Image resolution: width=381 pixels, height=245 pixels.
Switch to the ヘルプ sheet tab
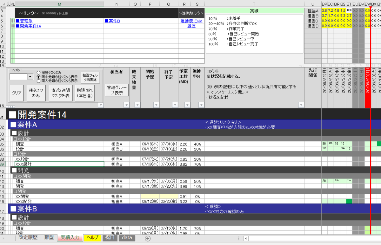click(92, 238)
